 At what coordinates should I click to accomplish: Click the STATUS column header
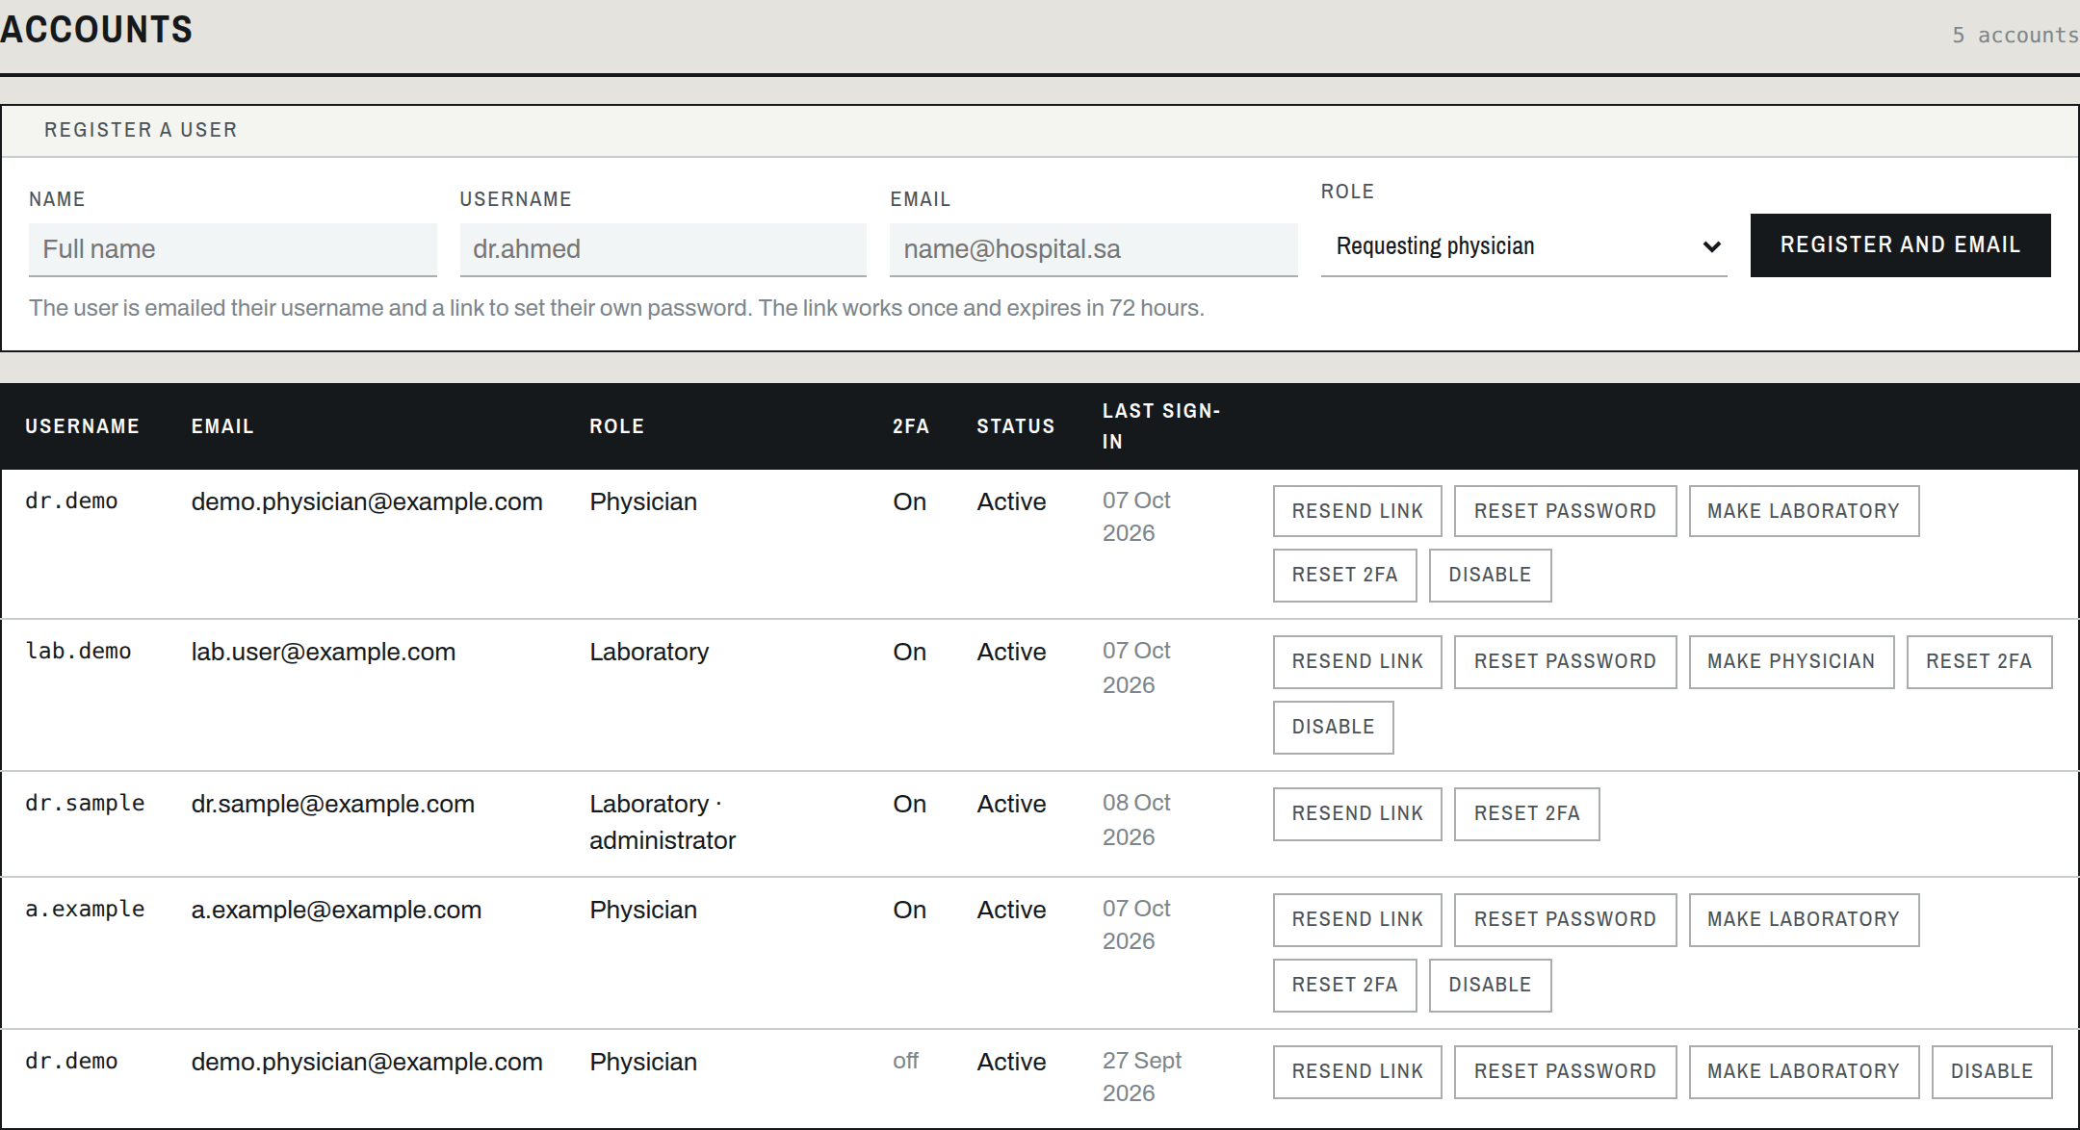click(x=1015, y=426)
